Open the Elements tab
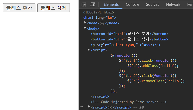The height and width of the screenshot is (110, 193). (x=111, y=4)
